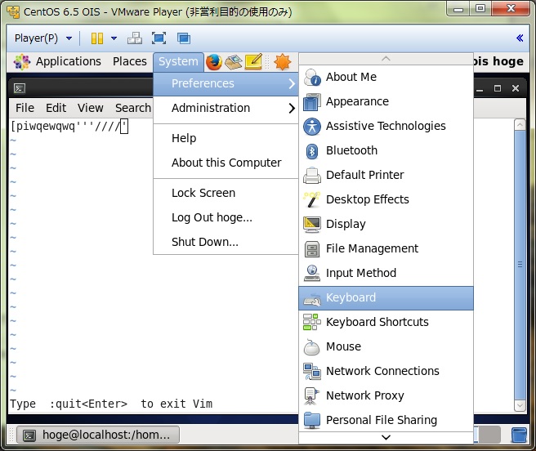Expand the pause button power options arrow

114,38
